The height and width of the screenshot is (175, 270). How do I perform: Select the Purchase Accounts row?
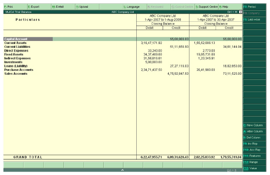pos(123,70)
